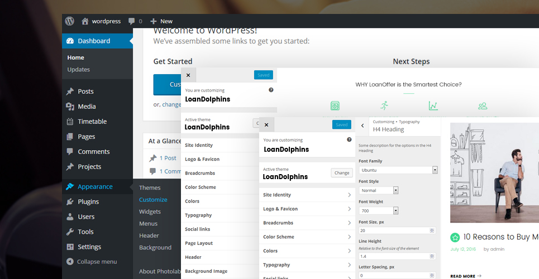Click the New plus icon
The height and width of the screenshot is (279, 539).
(x=153, y=21)
